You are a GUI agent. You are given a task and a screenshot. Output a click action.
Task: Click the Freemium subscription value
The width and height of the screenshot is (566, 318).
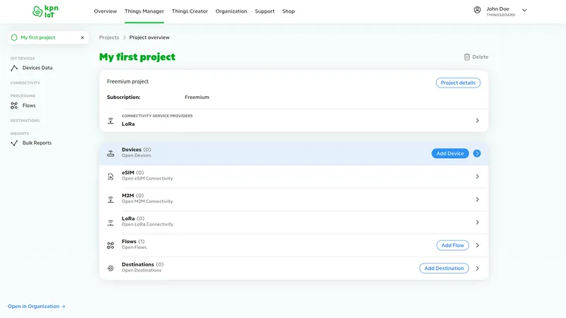pos(197,97)
